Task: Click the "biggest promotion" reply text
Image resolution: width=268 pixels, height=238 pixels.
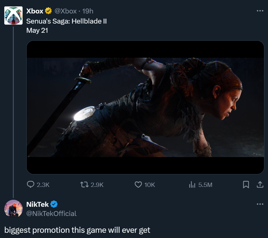Action: click(77, 230)
